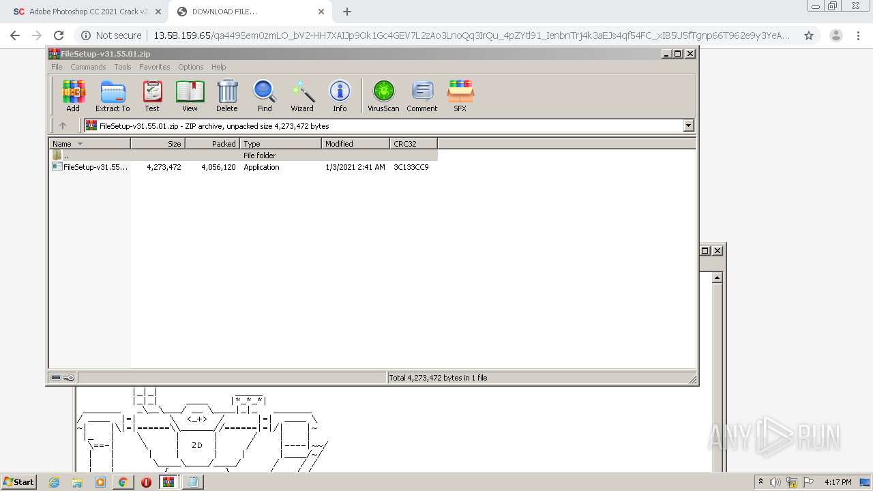Click the Find magnifier icon

tap(265, 95)
